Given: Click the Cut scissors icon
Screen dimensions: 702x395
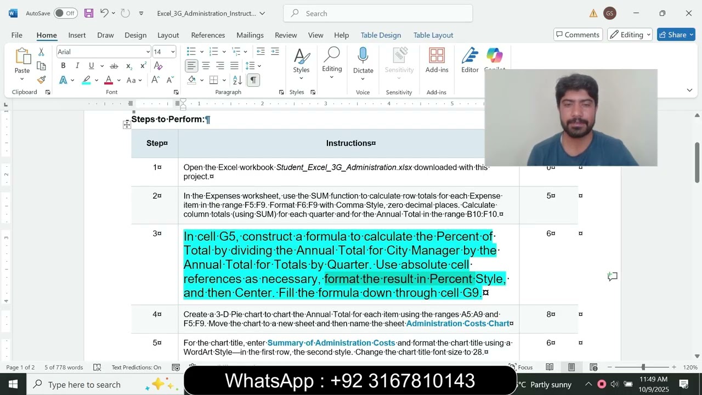Looking at the screenshot, I should pyautogui.click(x=41, y=52).
